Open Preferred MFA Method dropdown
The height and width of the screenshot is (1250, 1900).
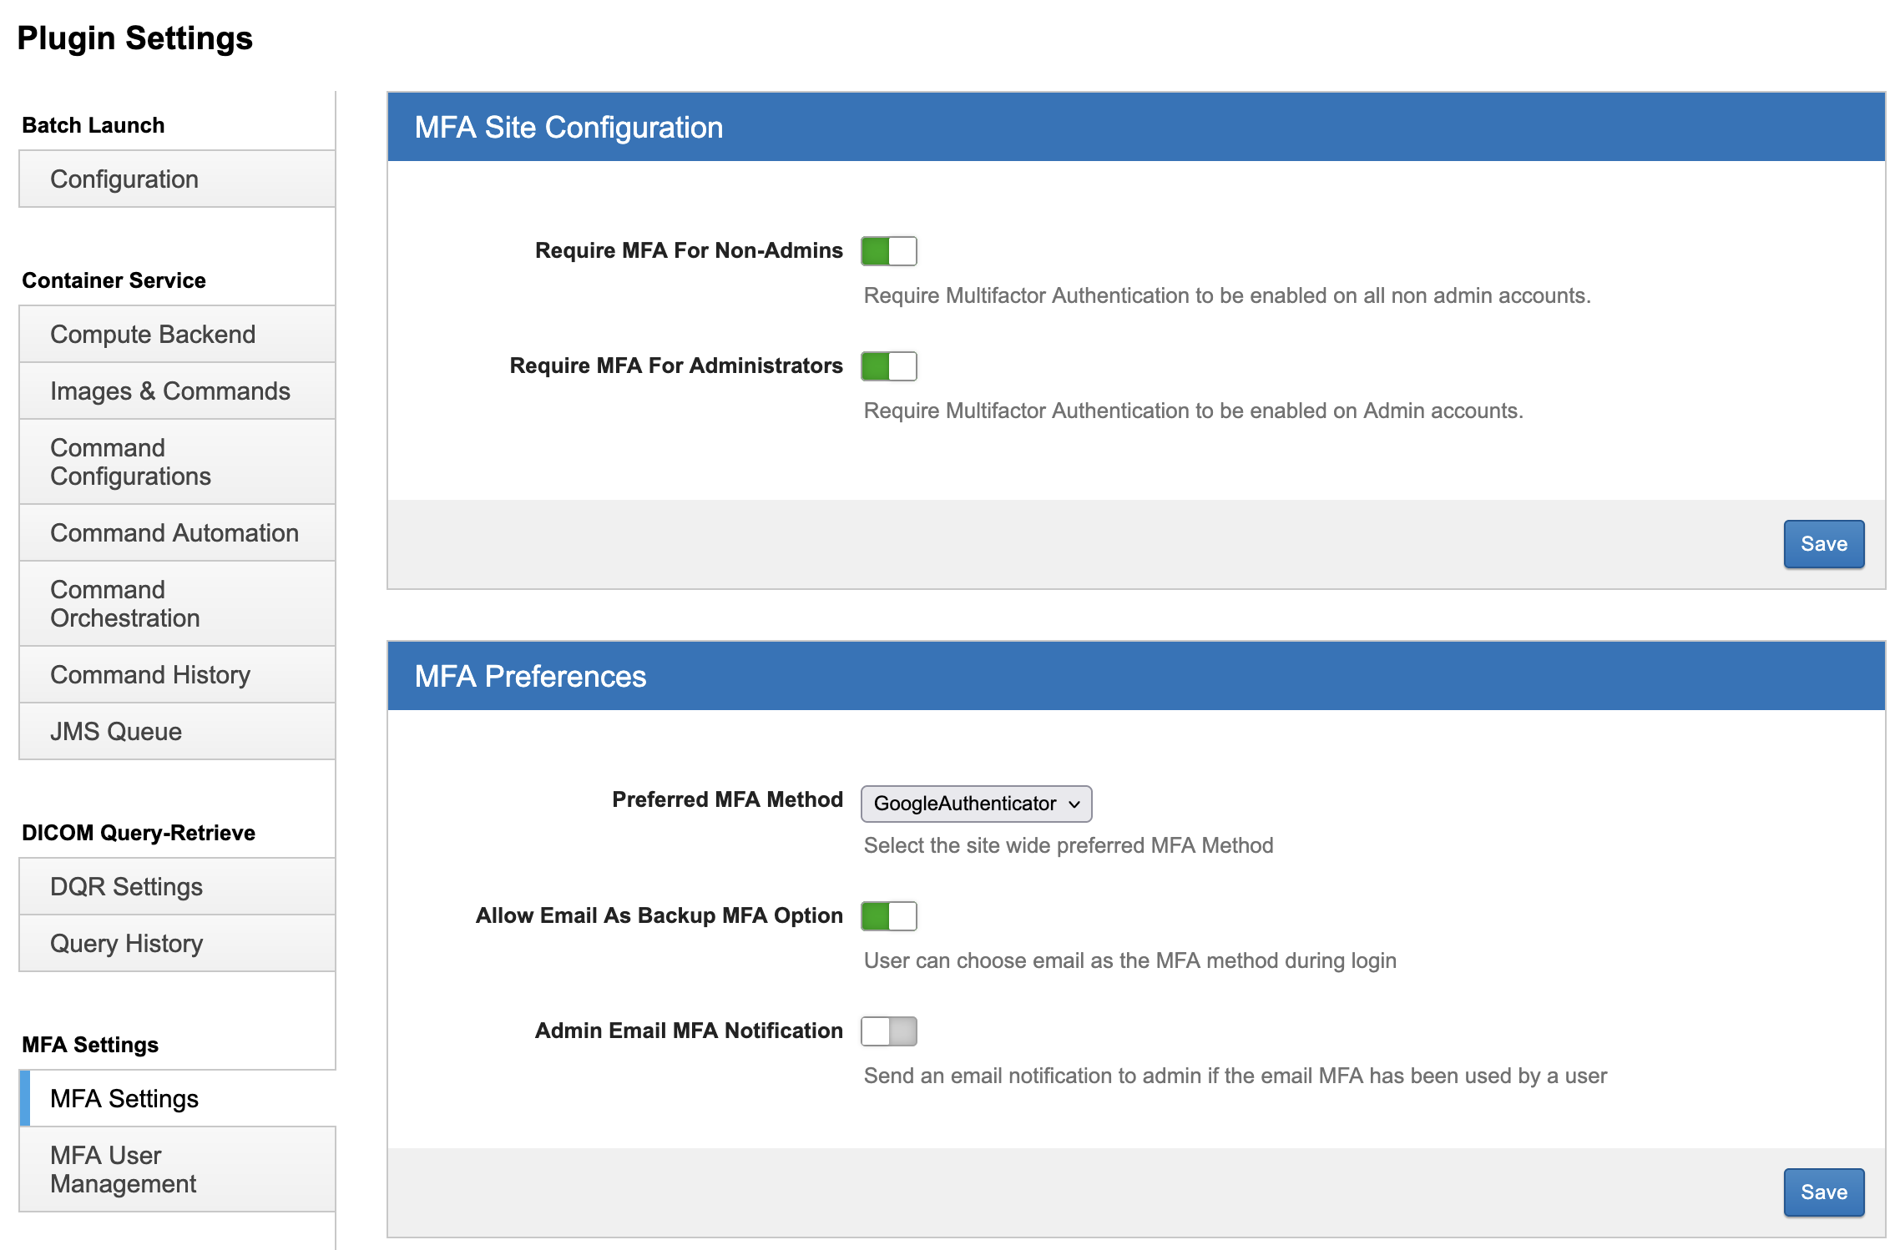click(975, 804)
